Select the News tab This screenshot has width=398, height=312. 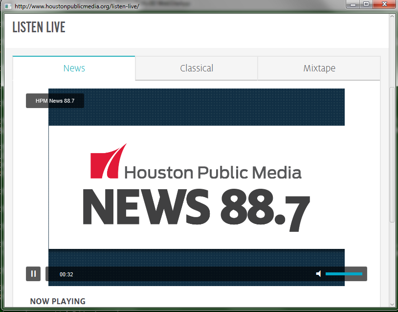[x=74, y=68]
